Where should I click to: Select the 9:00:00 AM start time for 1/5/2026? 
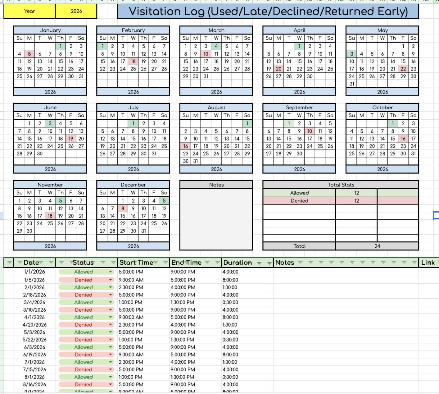tap(143, 280)
